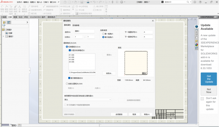Click Get the Update button
Viewport: 219px width, 127px height.
(x=209, y=79)
